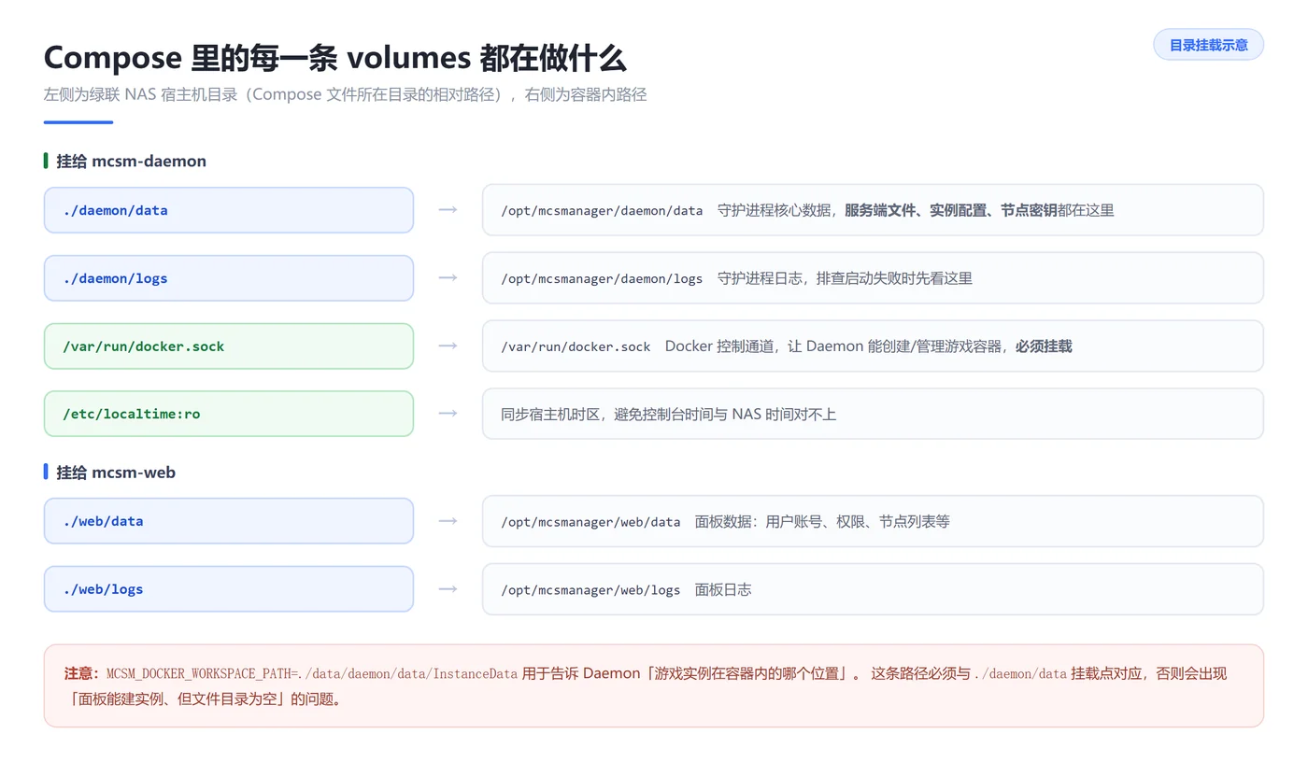Click the arrow next to /etc/localtime:ro
Image resolution: width=1308 pixels, height=762 pixels.
(448, 414)
